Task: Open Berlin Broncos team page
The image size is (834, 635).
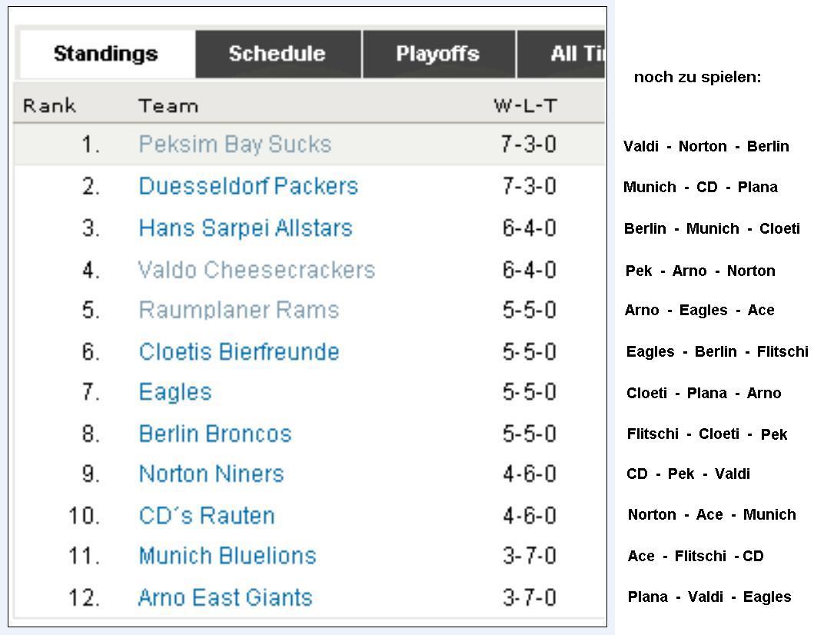Action: [x=214, y=434]
